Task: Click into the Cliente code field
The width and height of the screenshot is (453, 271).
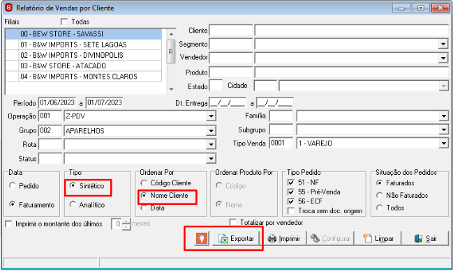Action: (x=231, y=30)
